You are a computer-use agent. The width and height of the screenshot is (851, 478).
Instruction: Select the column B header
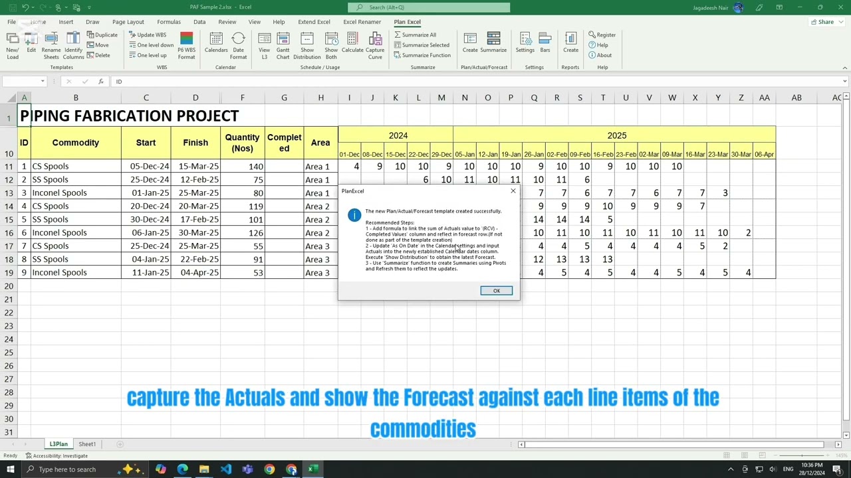pos(76,98)
